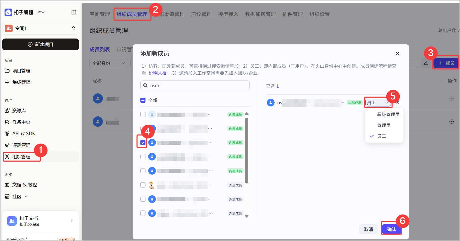Open Task Center (任务中心) icon
This screenshot has height=241, width=460.
[x=7, y=122]
